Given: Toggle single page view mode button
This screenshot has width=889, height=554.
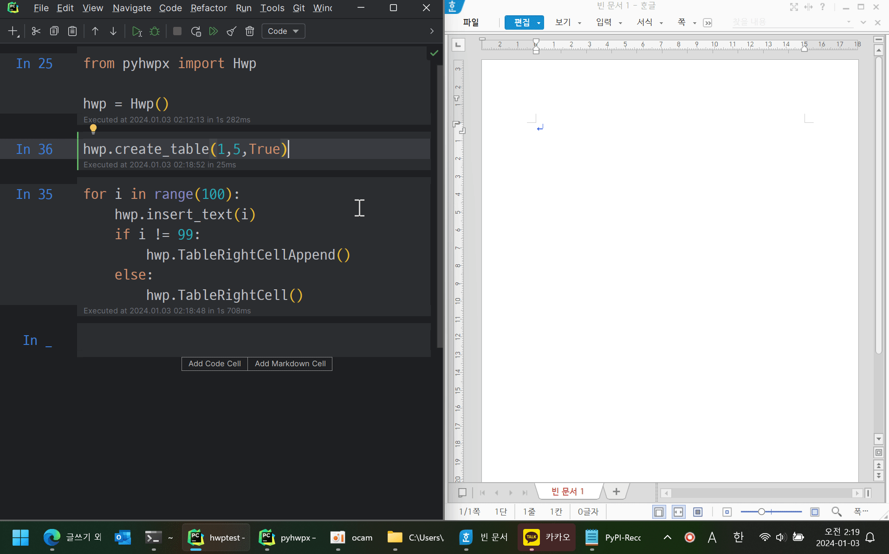Looking at the screenshot, I should click(659, 512).
